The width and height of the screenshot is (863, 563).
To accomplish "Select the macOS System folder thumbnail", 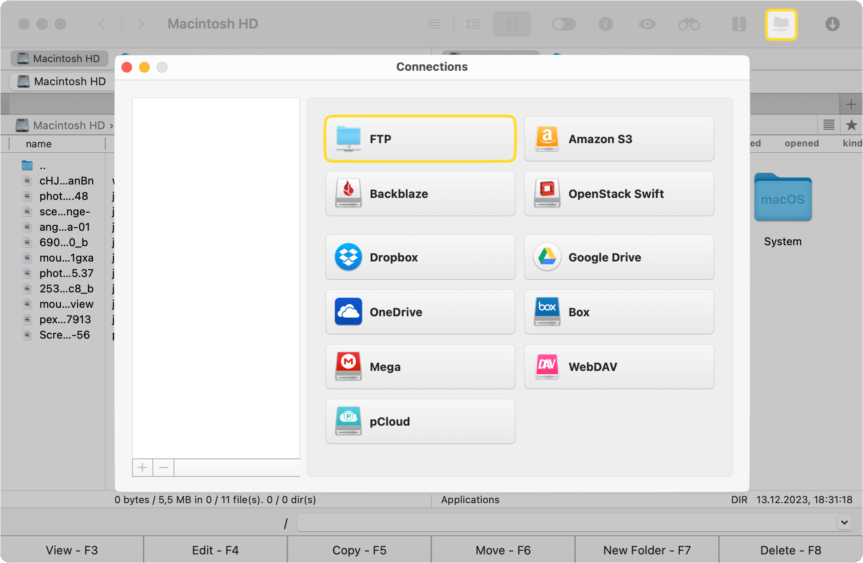I will tap(782, 198).
